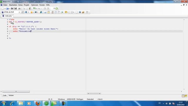Viewport: 188px width, 106px height.
Task: Save the current file with disk icon
Action: pyautogui.click(x=12, y=9)
